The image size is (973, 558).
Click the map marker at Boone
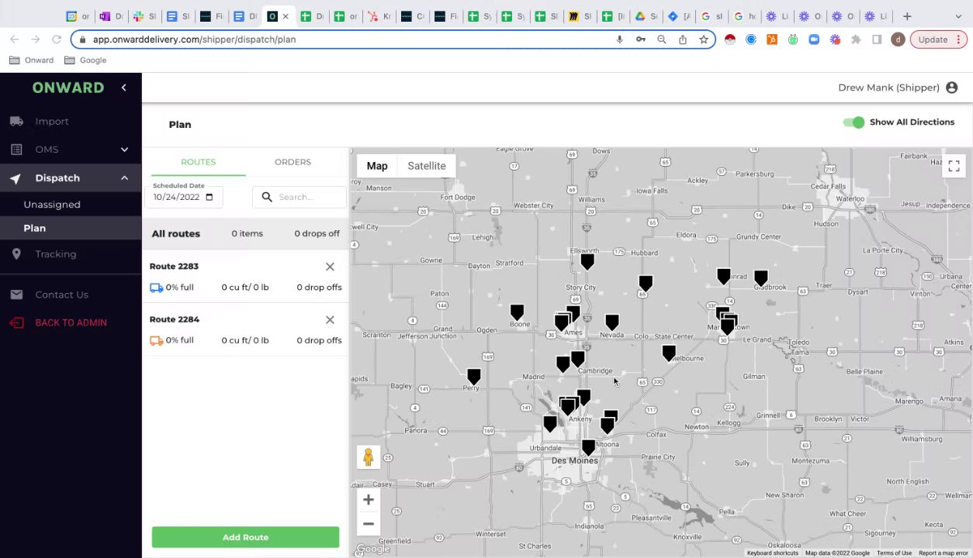pos(517,312)
